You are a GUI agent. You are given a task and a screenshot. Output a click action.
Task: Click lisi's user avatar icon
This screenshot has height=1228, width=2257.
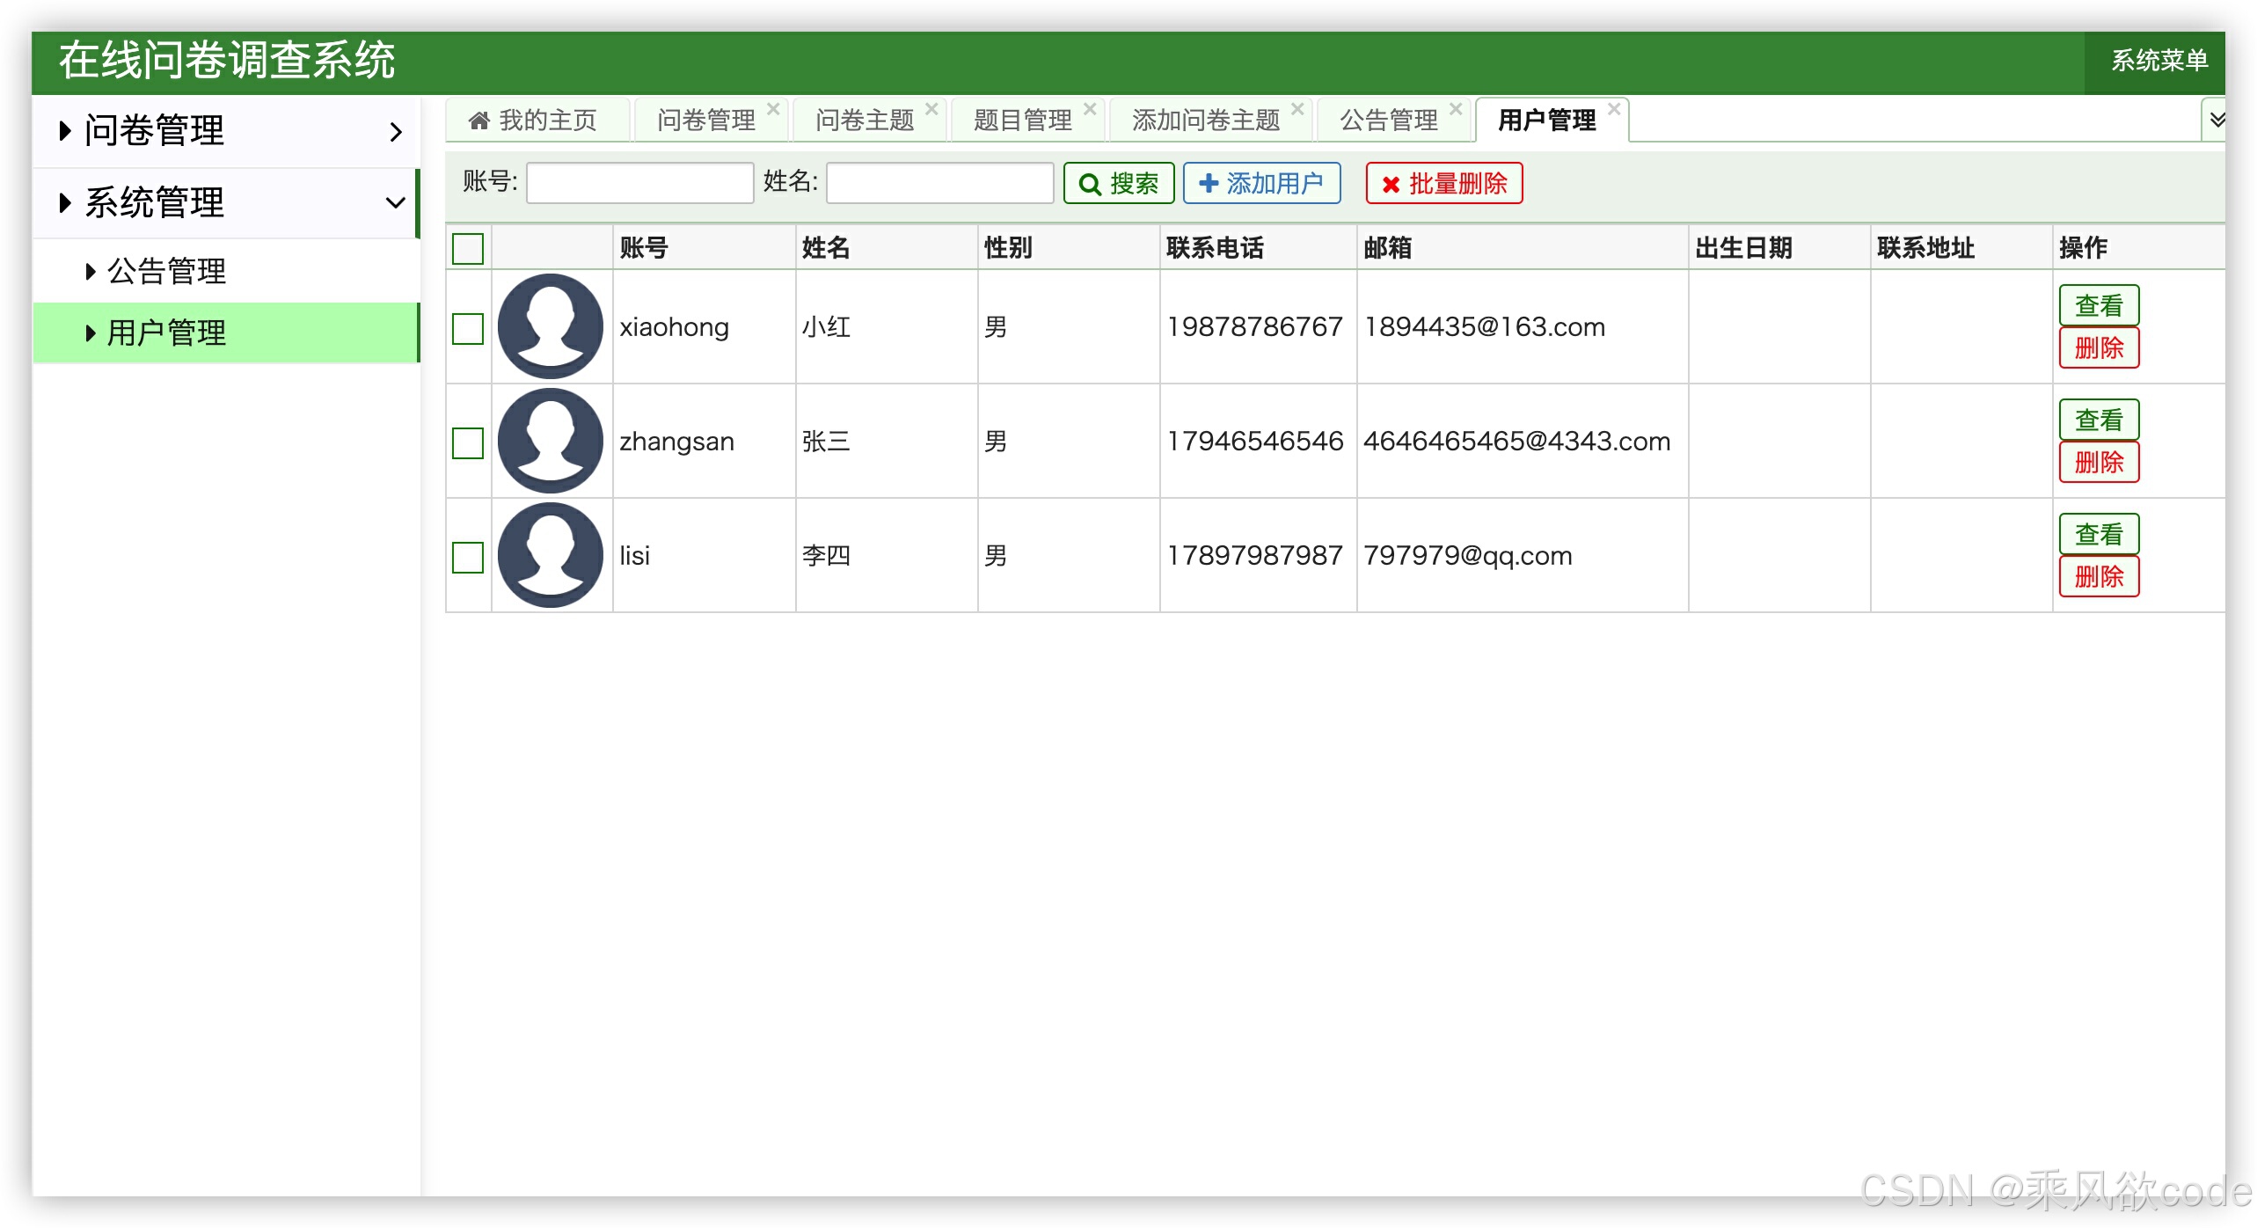(551, 555)
